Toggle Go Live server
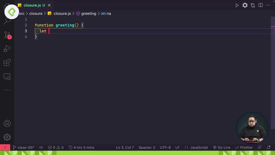 tap(222, 147)
